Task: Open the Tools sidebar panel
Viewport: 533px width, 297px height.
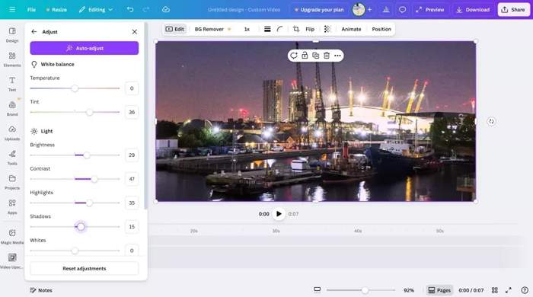Action: (12, 158)
